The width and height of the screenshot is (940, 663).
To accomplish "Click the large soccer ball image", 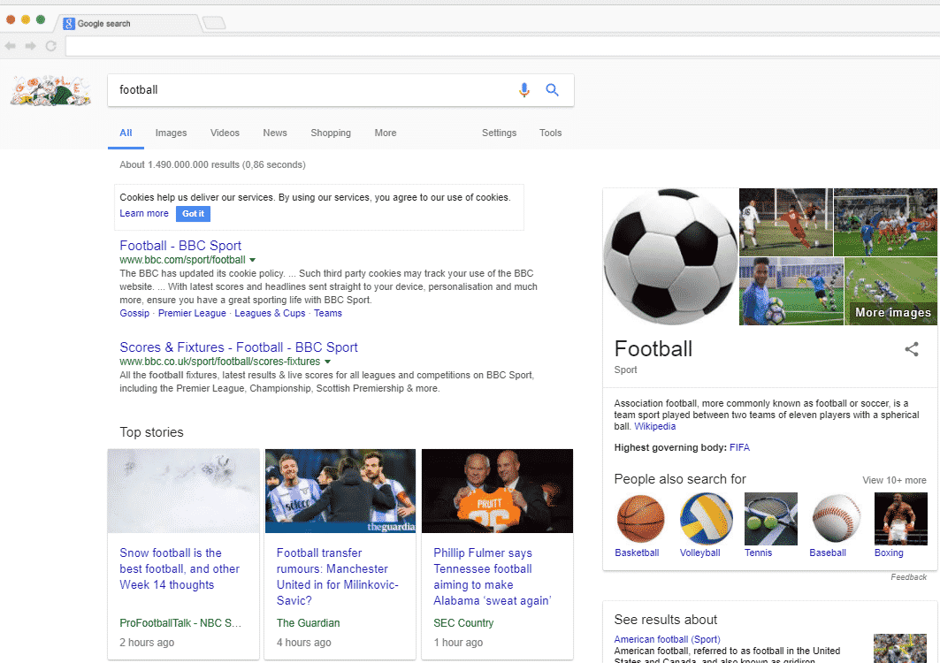I will [x=670, y=256].
